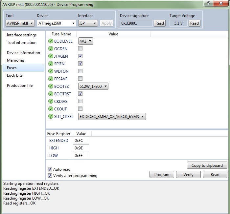Open the Interface dropdown showing ISP

(88, 23)
